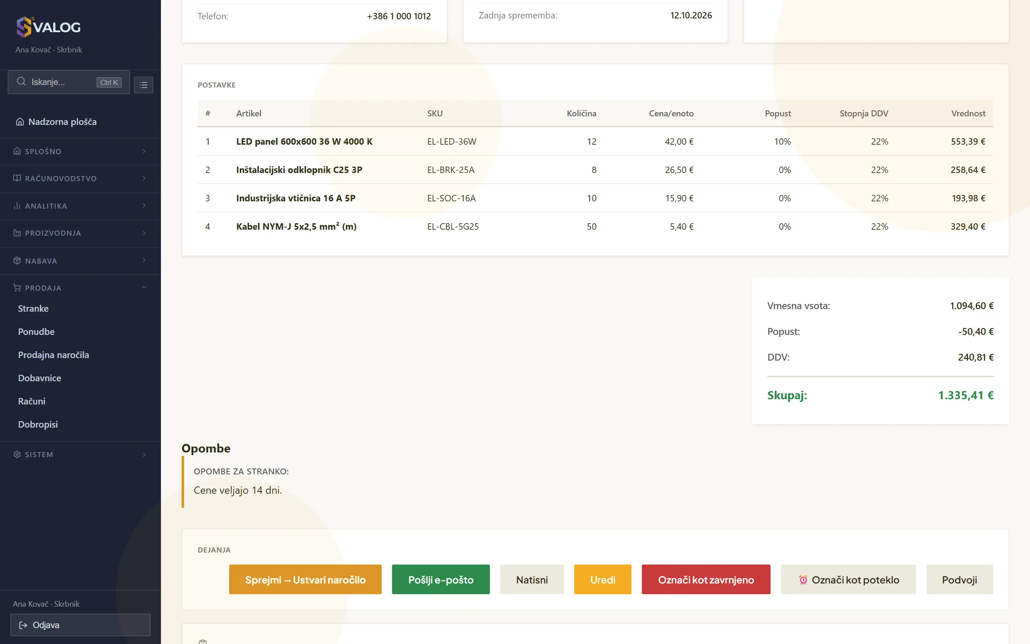Click the Pošlji e-pošto button

click(x=441, y=580)
